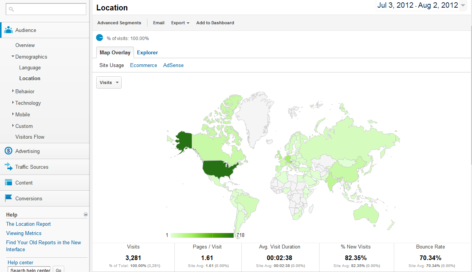This screenshot has width=472, height=272.
Task: Click the magnifier icon in the search box
Action: click(11, 9)
